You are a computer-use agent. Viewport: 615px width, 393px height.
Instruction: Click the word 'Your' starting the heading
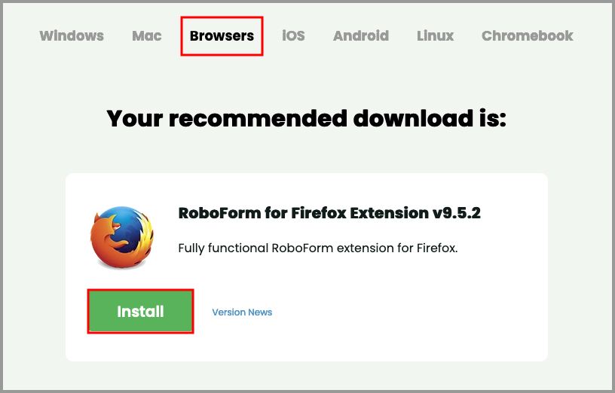click(x=136, y=119)
